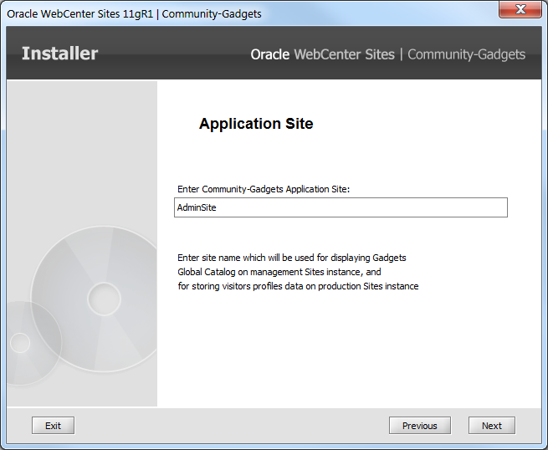Focus the Application Site input field
The image size is (548, 450).
pyautogui.click(x=341, y=207)
